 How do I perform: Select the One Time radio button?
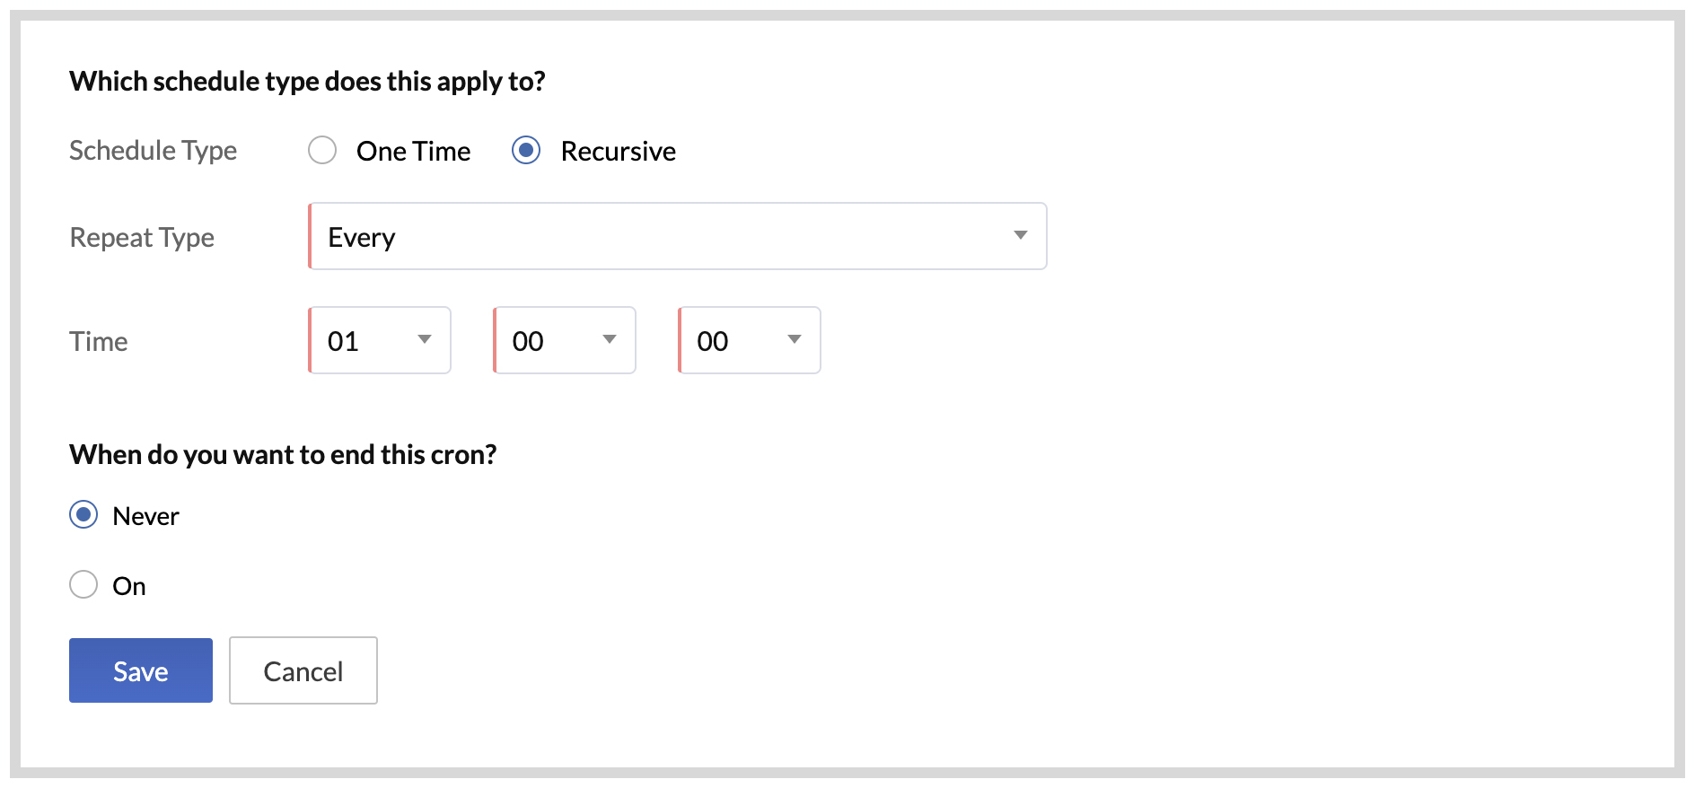[x=322, y=150]
